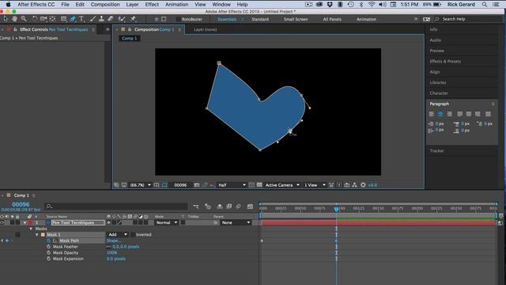Select the Pan Behind anchor point tool
The height and width of the screenshot is (285, 506).
(x=53, y=19)
